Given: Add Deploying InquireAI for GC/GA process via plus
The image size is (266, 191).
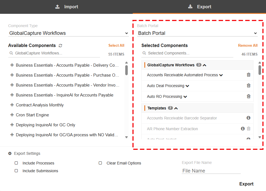Looking at the screenshot, I should click(x=12, y=135).
